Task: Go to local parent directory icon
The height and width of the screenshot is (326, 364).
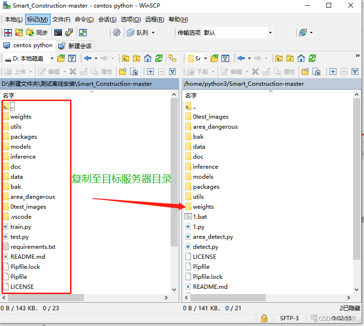Action: coord(125,58)
